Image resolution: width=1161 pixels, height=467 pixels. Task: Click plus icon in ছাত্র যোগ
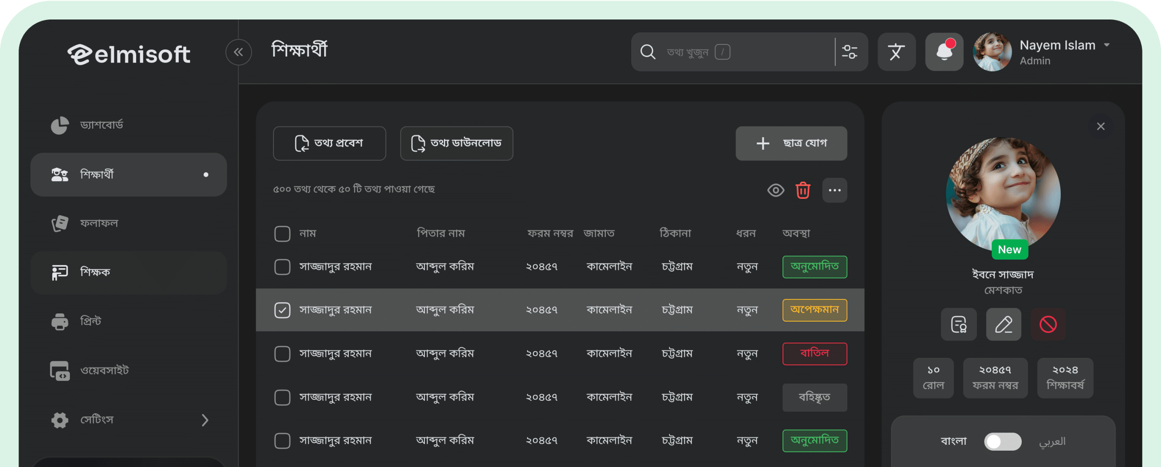point(763,143)
